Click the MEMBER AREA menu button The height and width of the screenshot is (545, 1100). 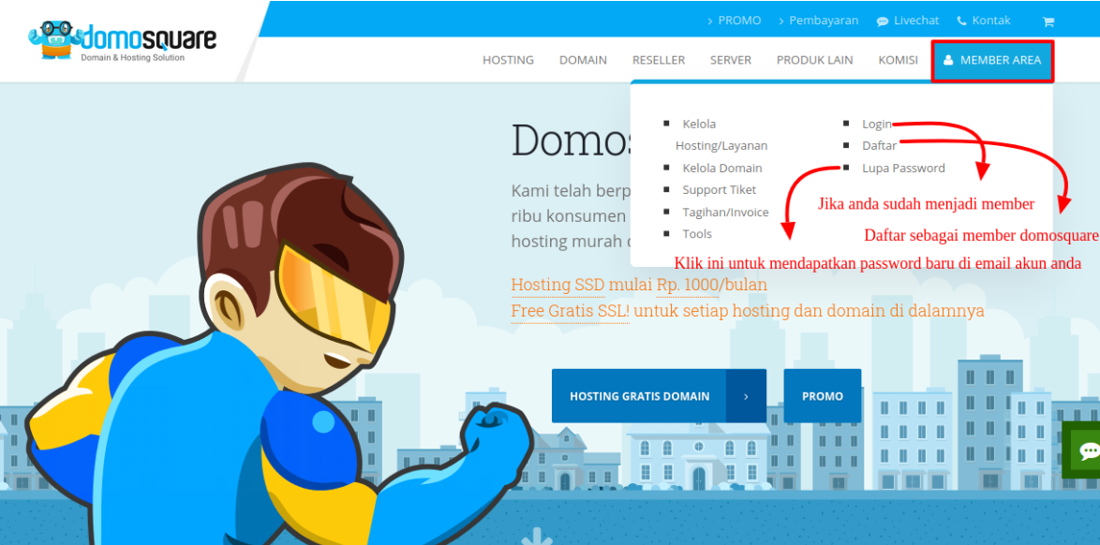point(992,61)
